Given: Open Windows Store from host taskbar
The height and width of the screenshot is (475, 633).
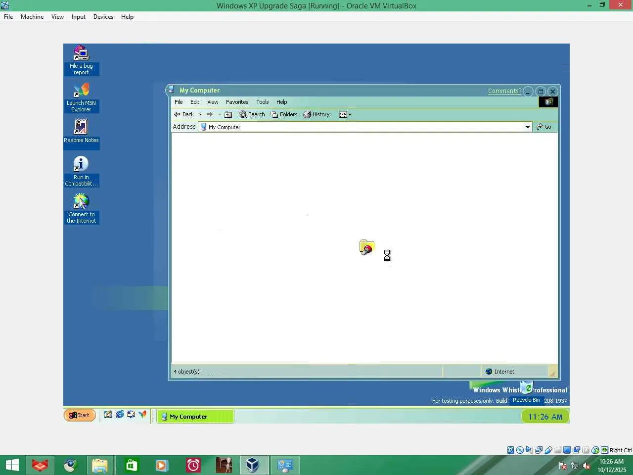Looking at the screenshot, I should tap(131, 465).
